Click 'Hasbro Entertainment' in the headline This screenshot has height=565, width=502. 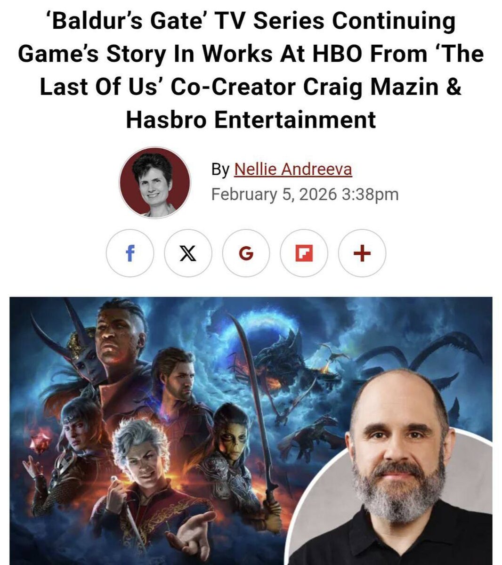coord(251,119)
